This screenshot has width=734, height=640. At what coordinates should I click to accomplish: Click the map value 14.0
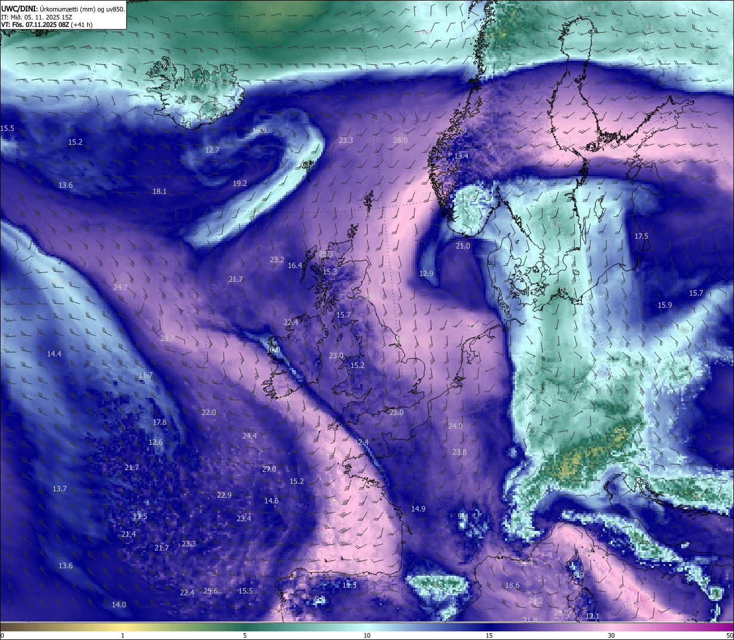[119, 604]
